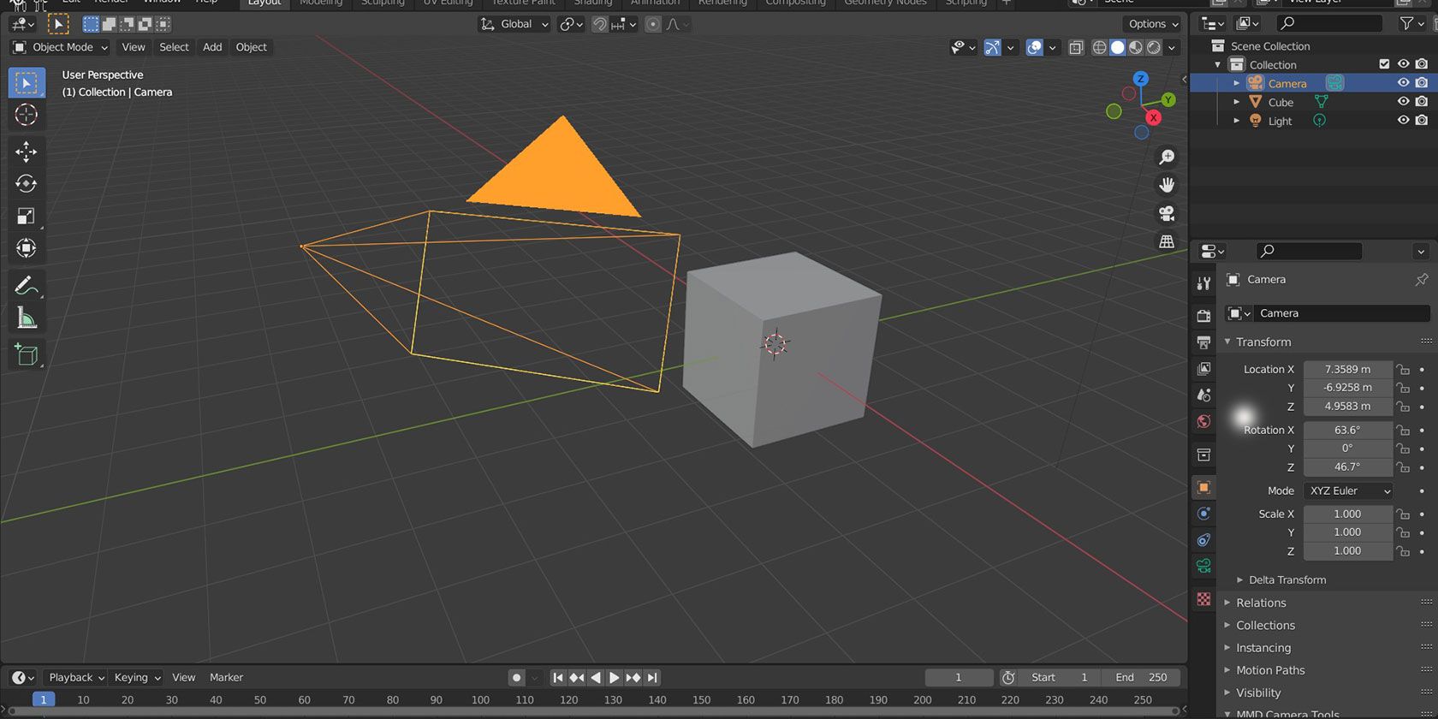Image resolution: width=1438 pixels, height=719 pixels.
Task: Choose the Annotate pencil tool
Action: [x=26, y=285]
